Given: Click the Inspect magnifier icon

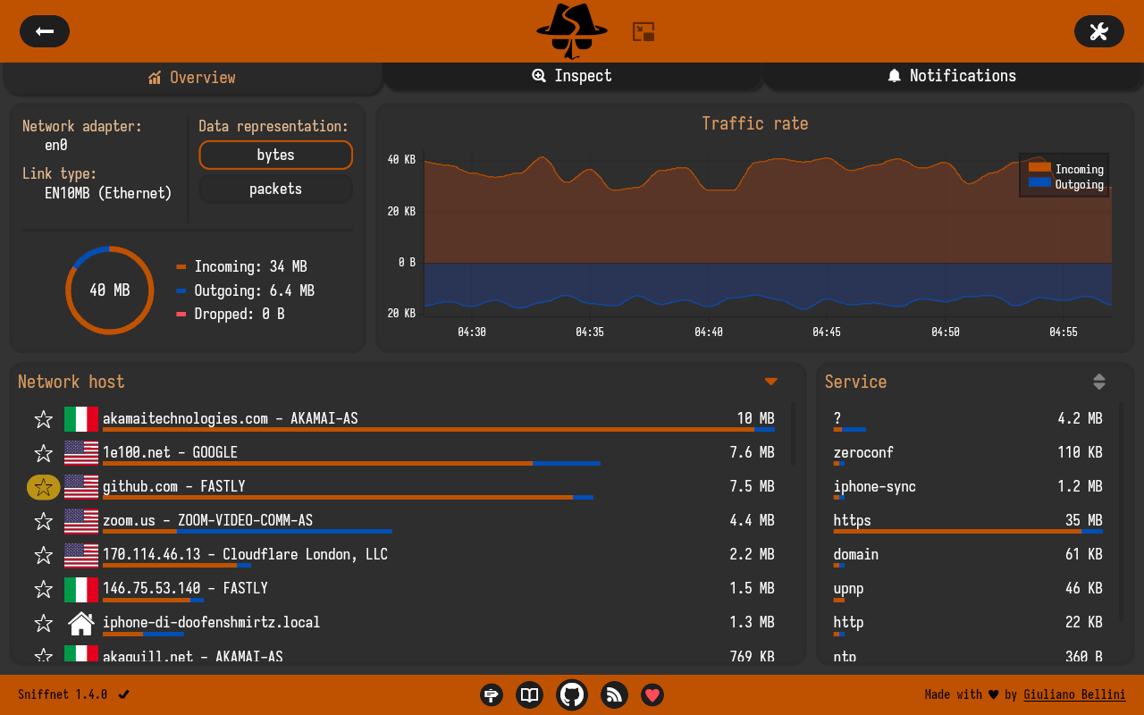Looking at the screenshot, I should (539, 76).
